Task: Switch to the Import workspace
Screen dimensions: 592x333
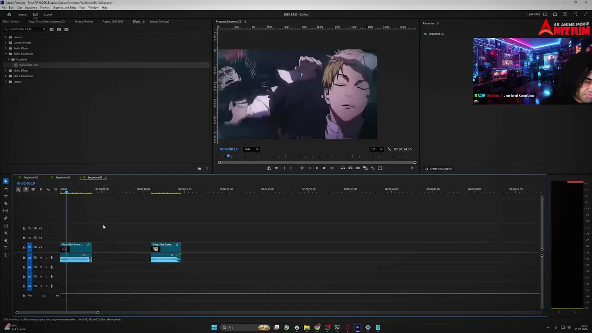Action: pyautogui.click(x=23, y=14)
